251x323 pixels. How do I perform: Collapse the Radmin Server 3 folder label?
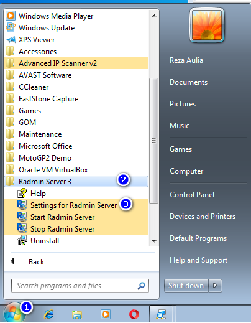click(45, 182)
